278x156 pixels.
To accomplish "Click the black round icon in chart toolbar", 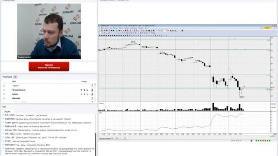I will coord(182,31).
